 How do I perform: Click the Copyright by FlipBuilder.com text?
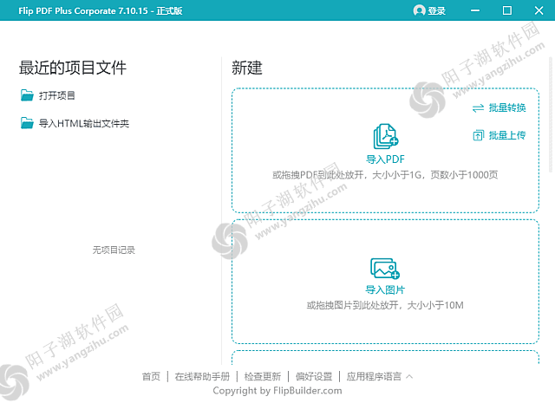(x=277, y=391)
